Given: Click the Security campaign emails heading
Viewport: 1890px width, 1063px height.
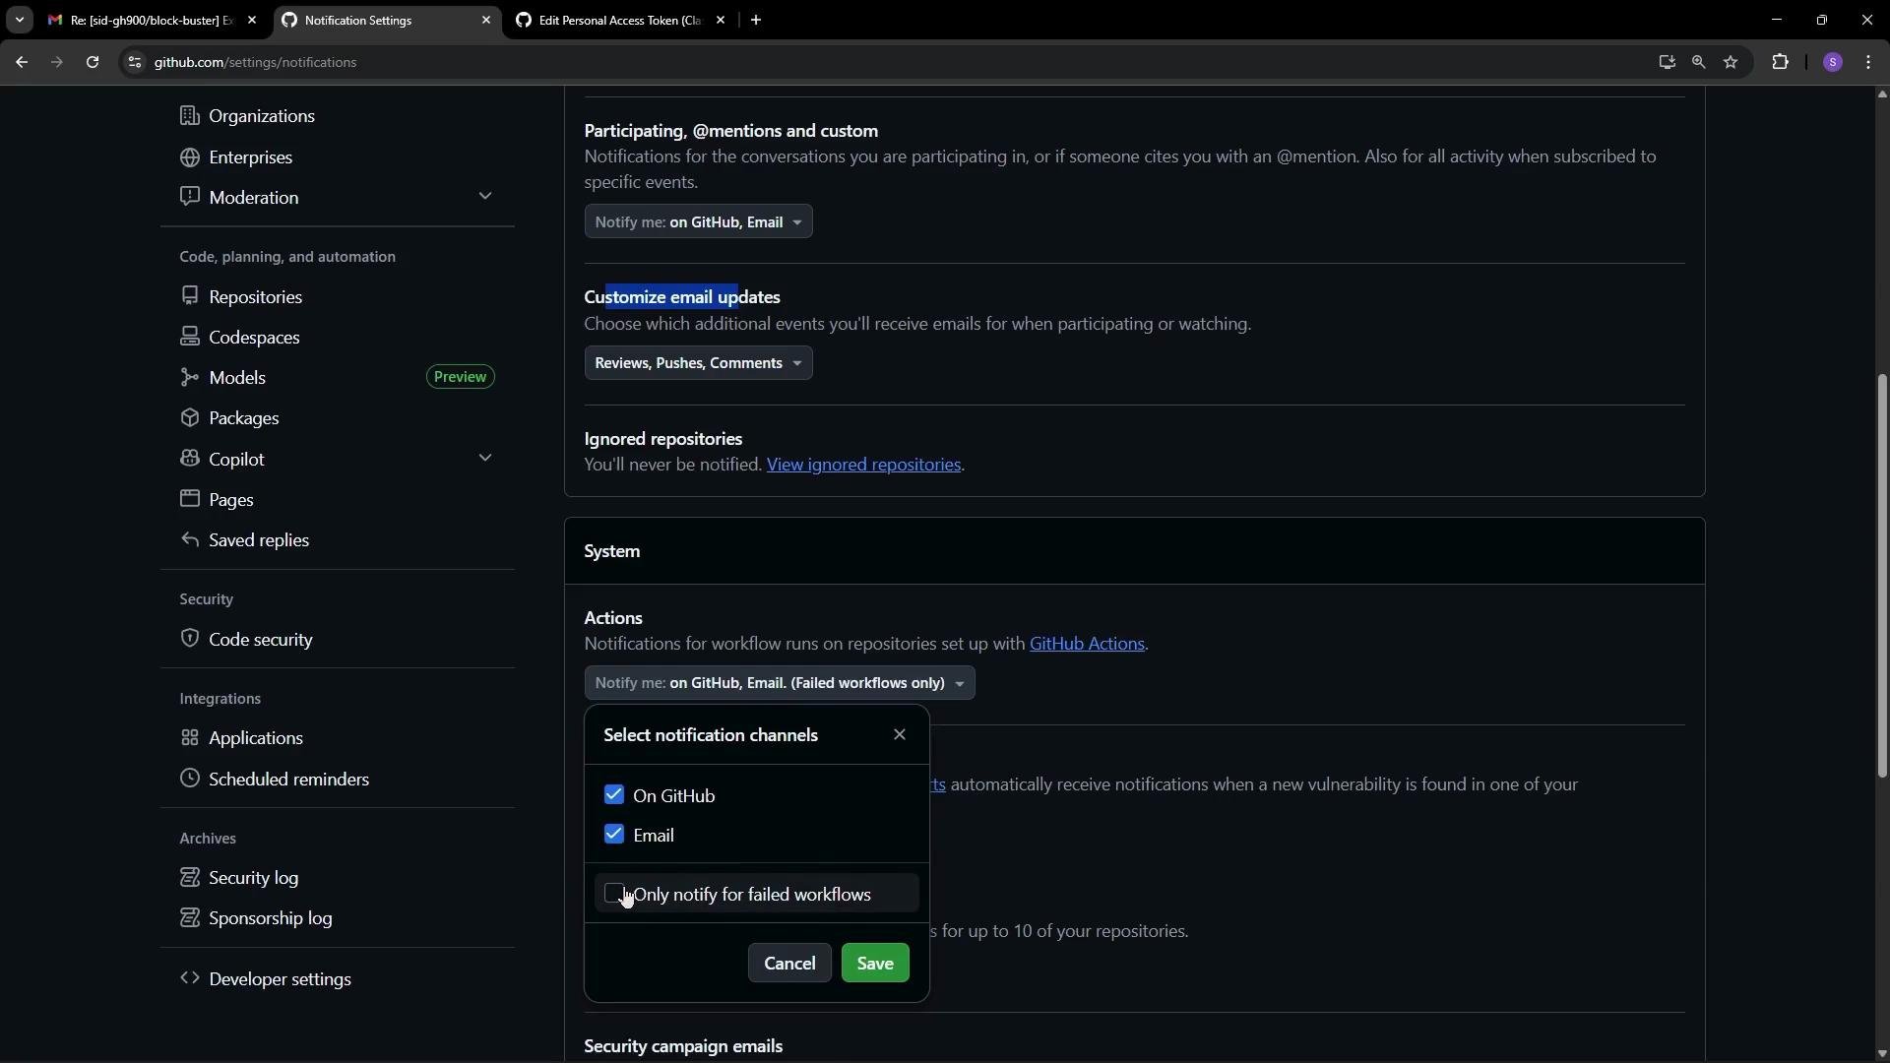Looking at the screenshot, I should [683, 1046].
